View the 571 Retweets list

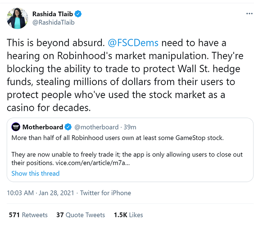(x=28, y=215)
